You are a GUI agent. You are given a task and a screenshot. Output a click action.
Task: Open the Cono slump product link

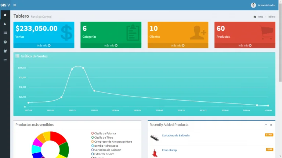pyautogui.click(x=169, y=150)
